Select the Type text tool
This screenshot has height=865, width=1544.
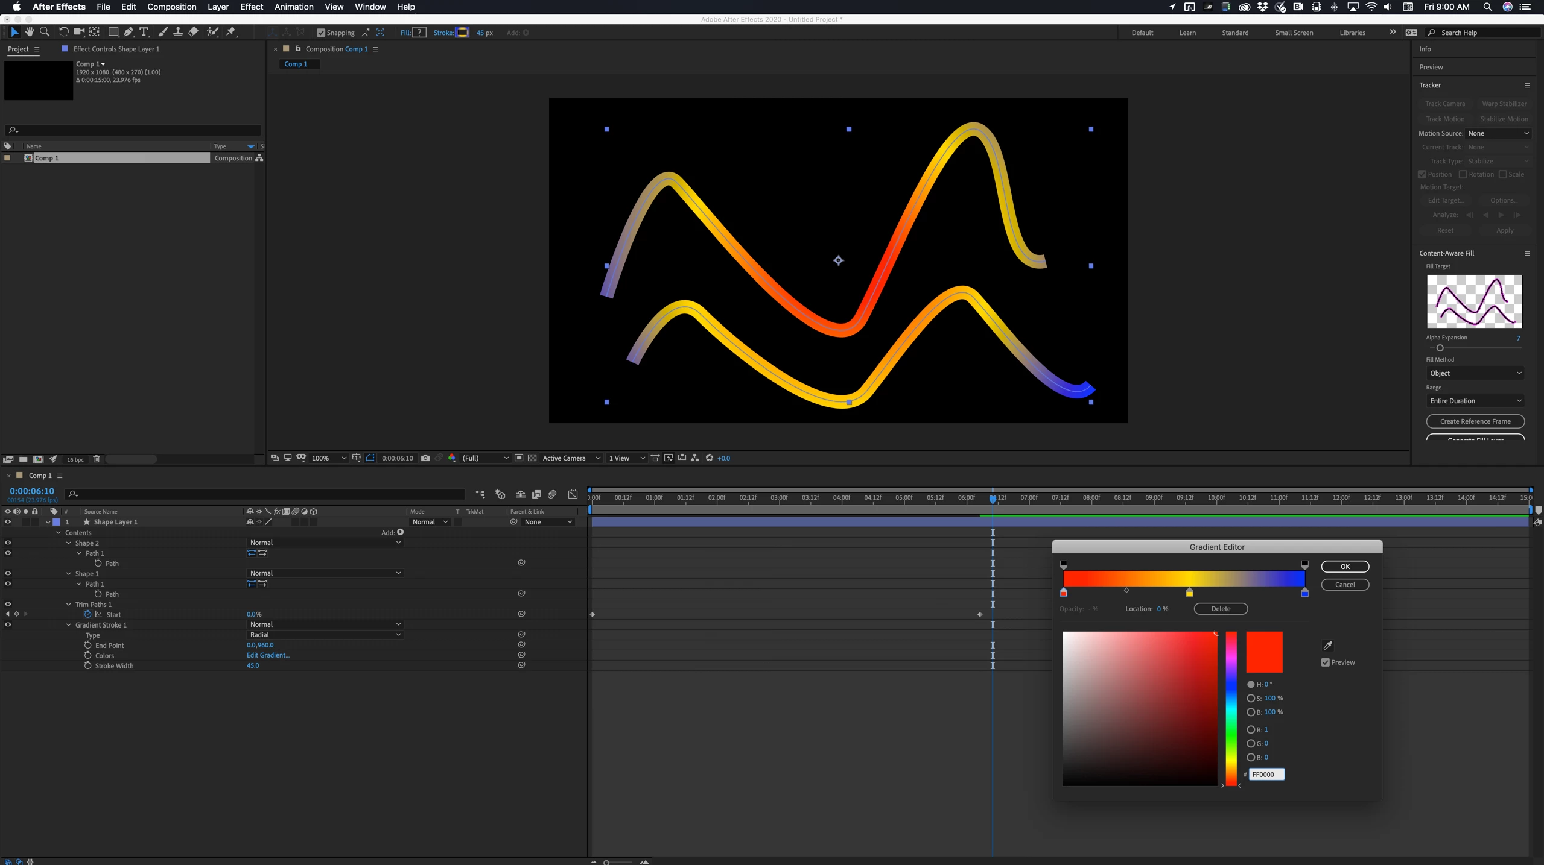[x=144, y=32]
